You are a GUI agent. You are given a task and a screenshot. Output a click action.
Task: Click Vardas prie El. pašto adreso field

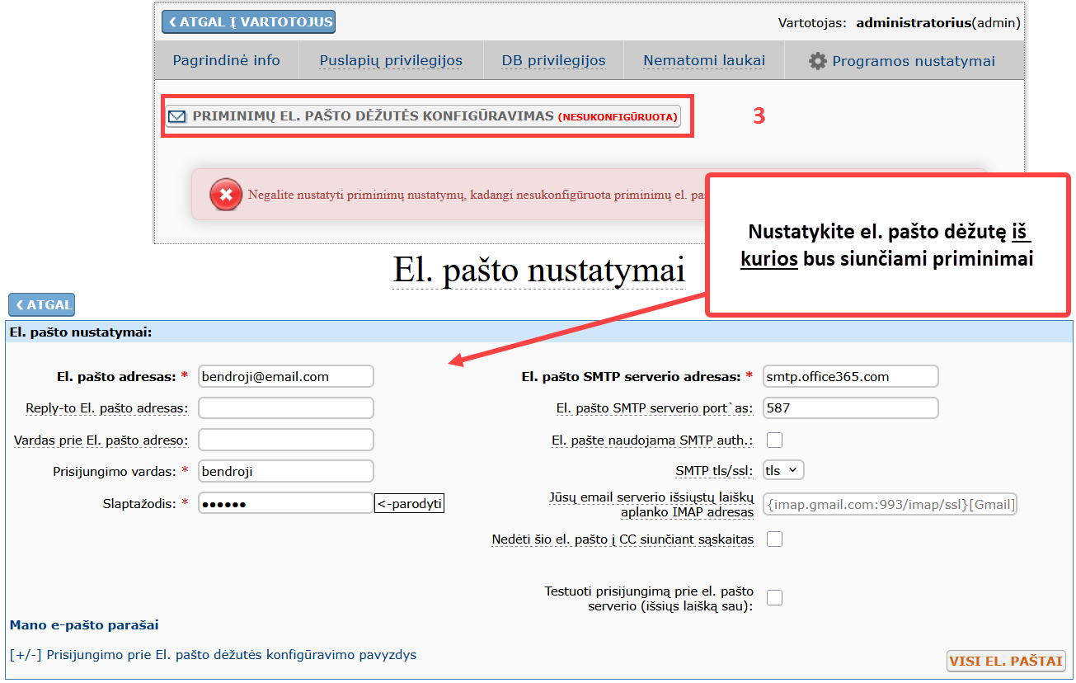click(x=285, y=440)
